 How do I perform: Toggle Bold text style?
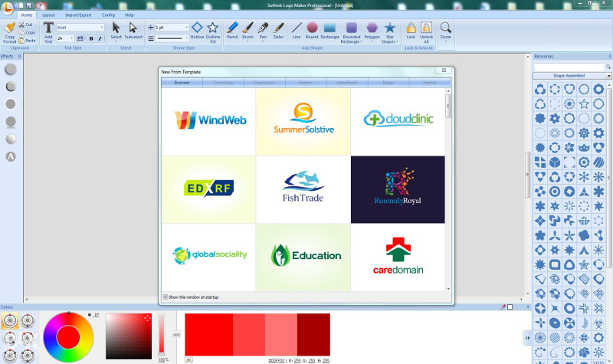pos(91,38)
